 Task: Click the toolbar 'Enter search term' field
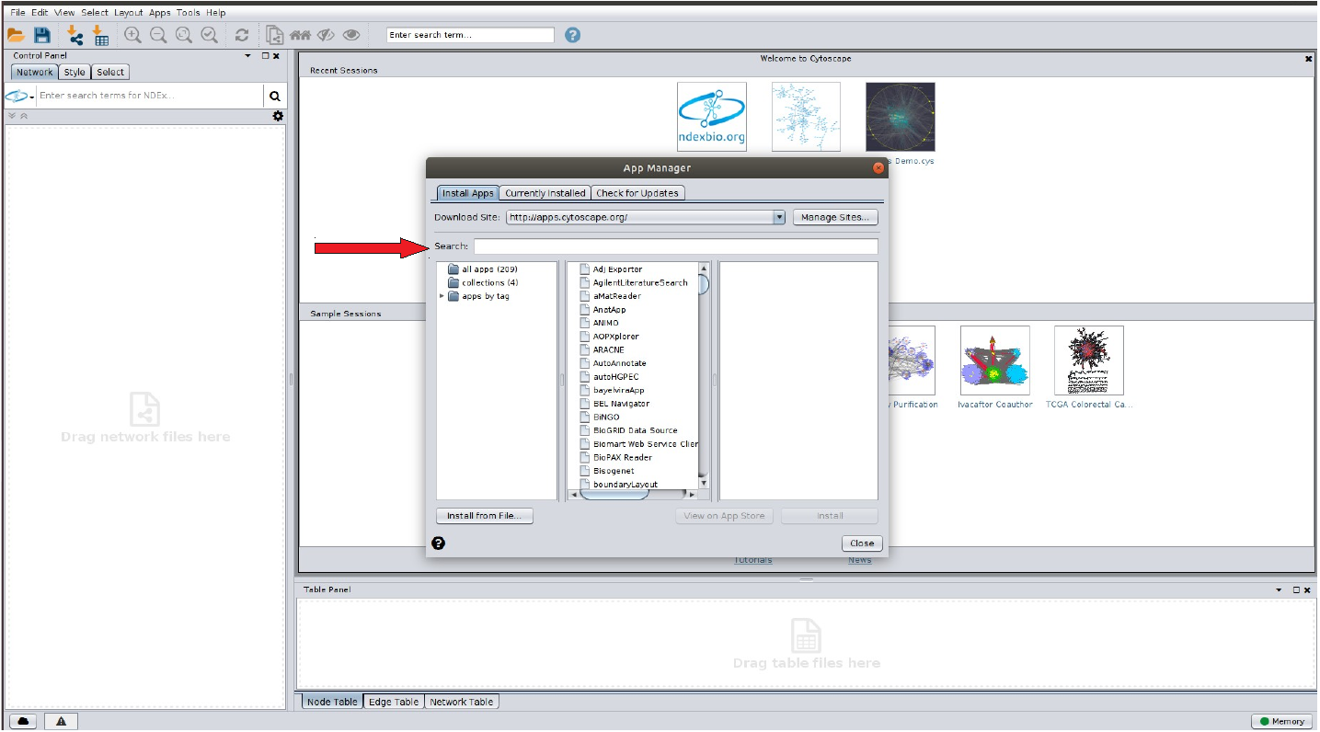tap(470, 35)
